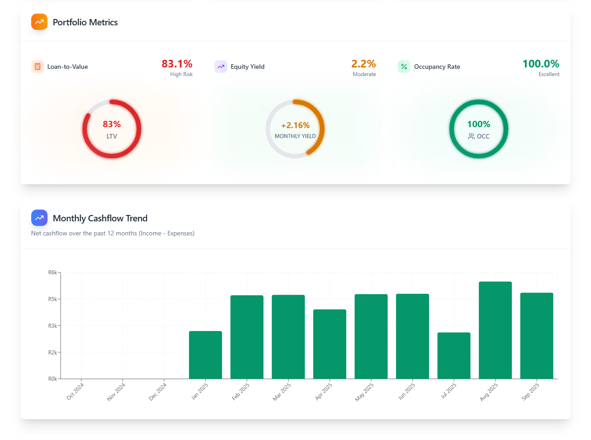The height and width of the screenshot is (440, 591).
Task: Click the Dec 2024 x-axis label
Action: [x=157, y=392]
